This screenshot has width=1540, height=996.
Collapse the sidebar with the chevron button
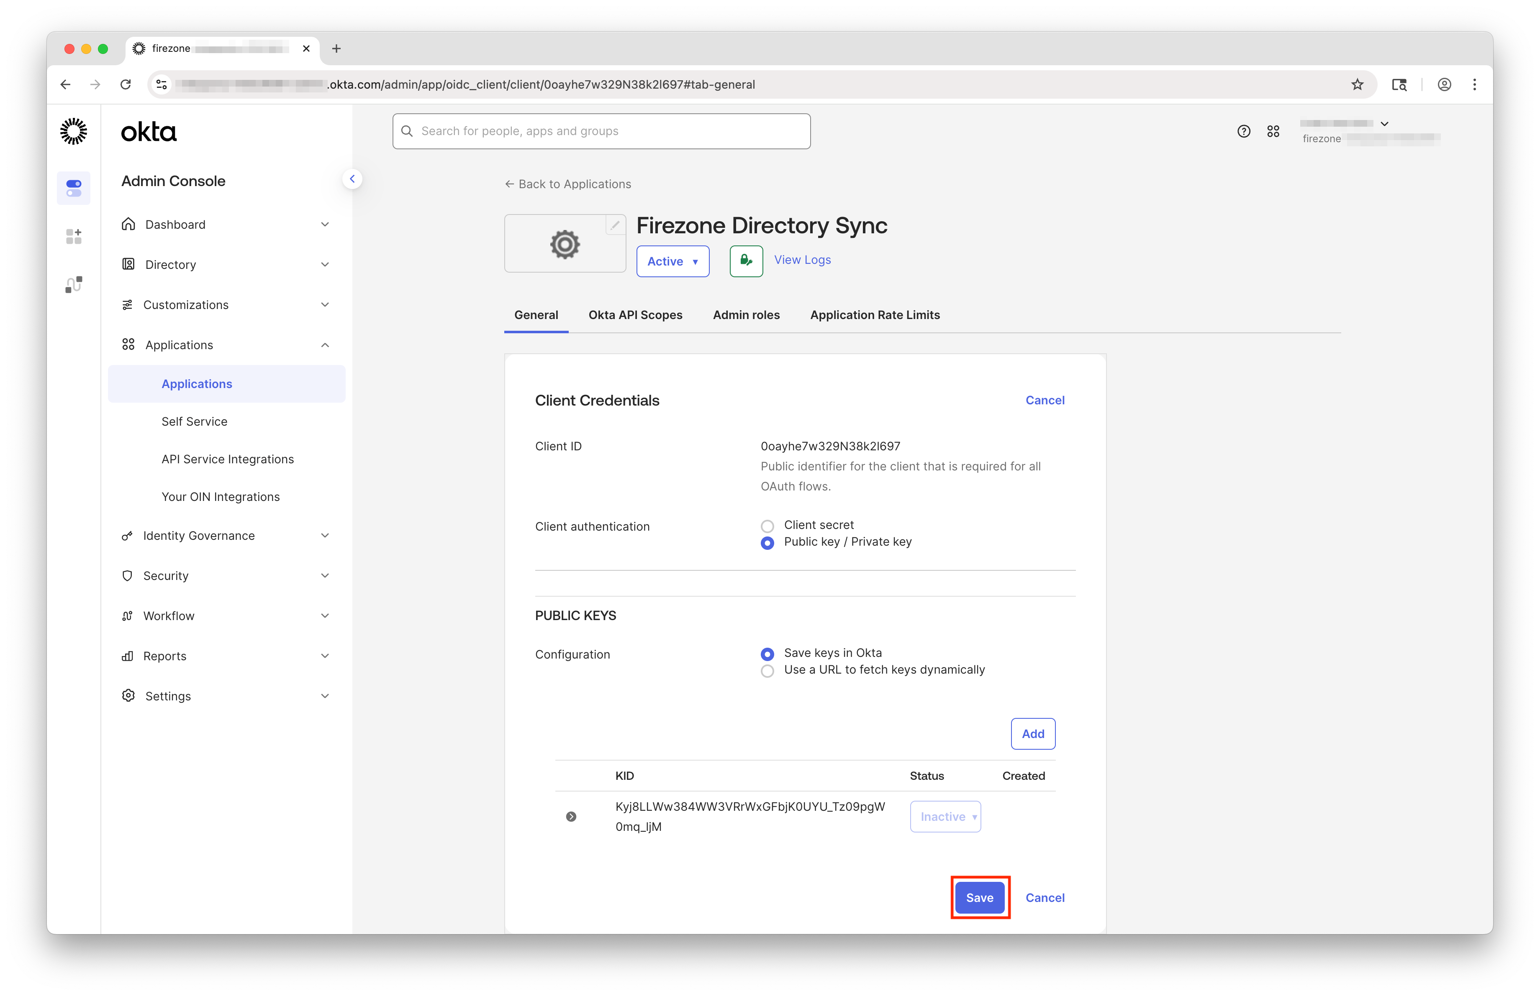click(x=352, y=179)
